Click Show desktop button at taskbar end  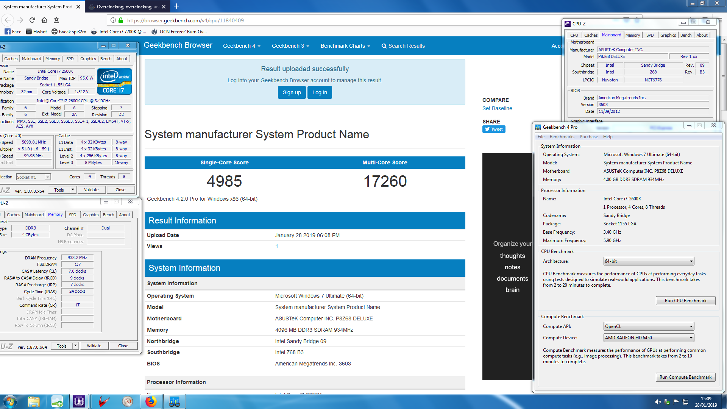[724, 401]
